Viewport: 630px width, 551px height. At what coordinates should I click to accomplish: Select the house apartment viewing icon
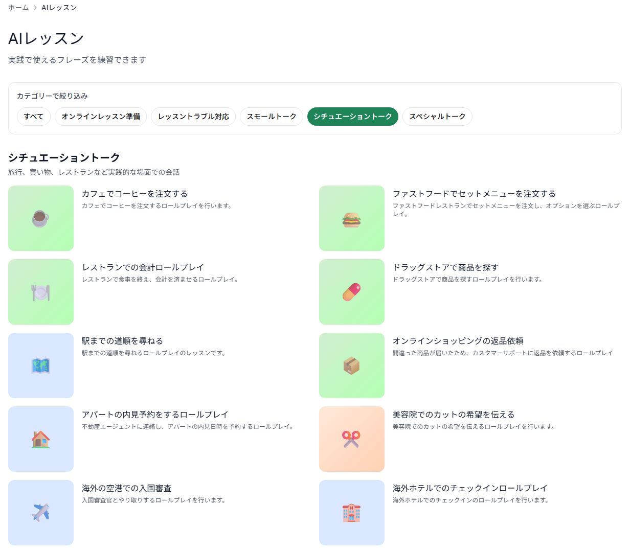tap(41, 439)
